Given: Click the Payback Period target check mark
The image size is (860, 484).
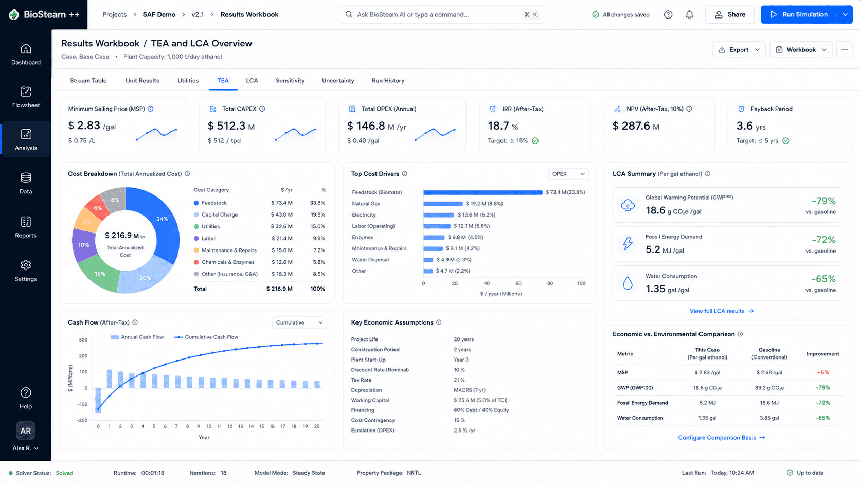Looking at the screenshot, I should (786, 141).
